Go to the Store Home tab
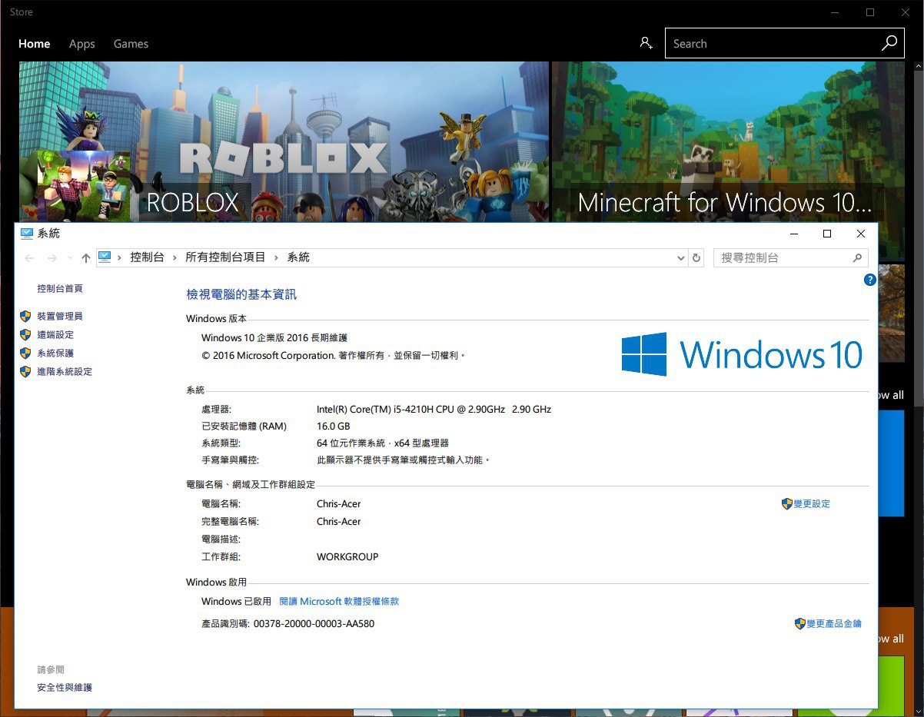 (34, 44)
